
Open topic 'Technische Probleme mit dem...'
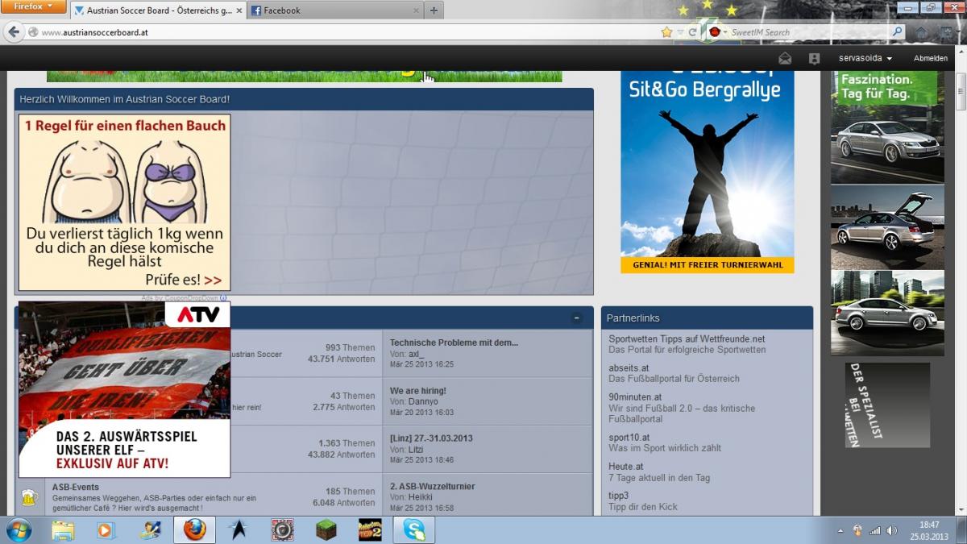tap(454, 343)
